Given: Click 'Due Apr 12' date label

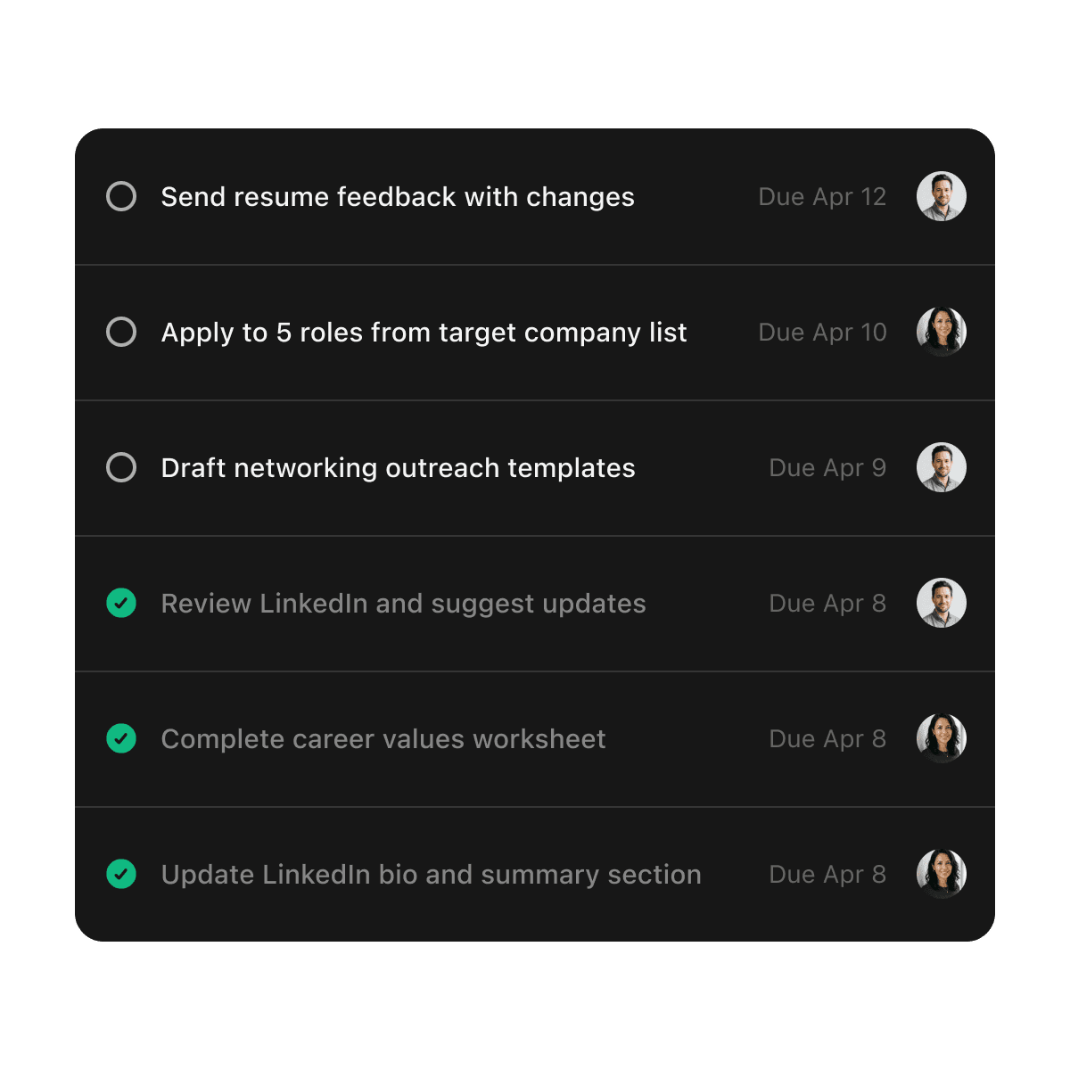Looking at the screenshot, I should [822, 196].
